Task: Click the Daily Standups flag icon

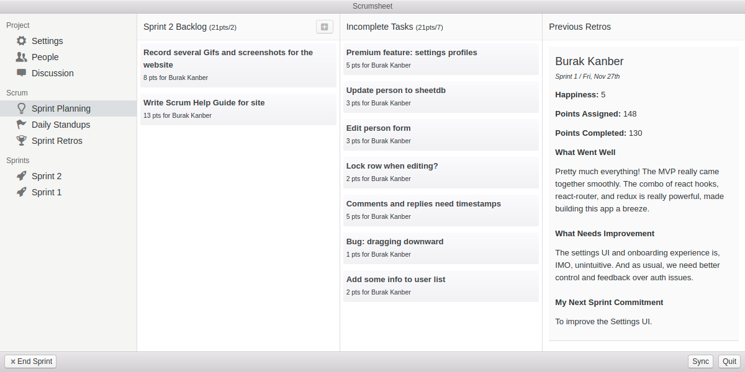Action: tap(20, 124)
